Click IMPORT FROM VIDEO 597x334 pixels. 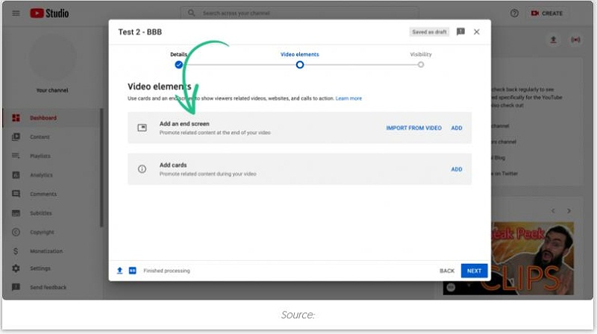coord(413,128)
